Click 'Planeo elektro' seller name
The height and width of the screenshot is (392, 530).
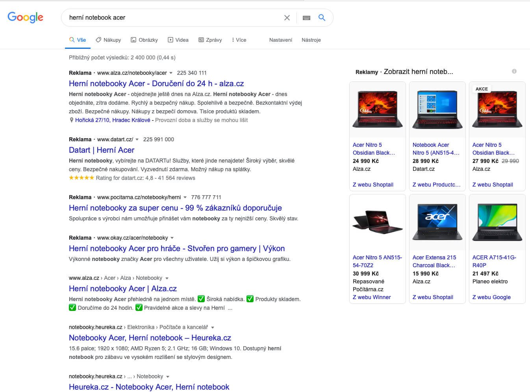490,281
